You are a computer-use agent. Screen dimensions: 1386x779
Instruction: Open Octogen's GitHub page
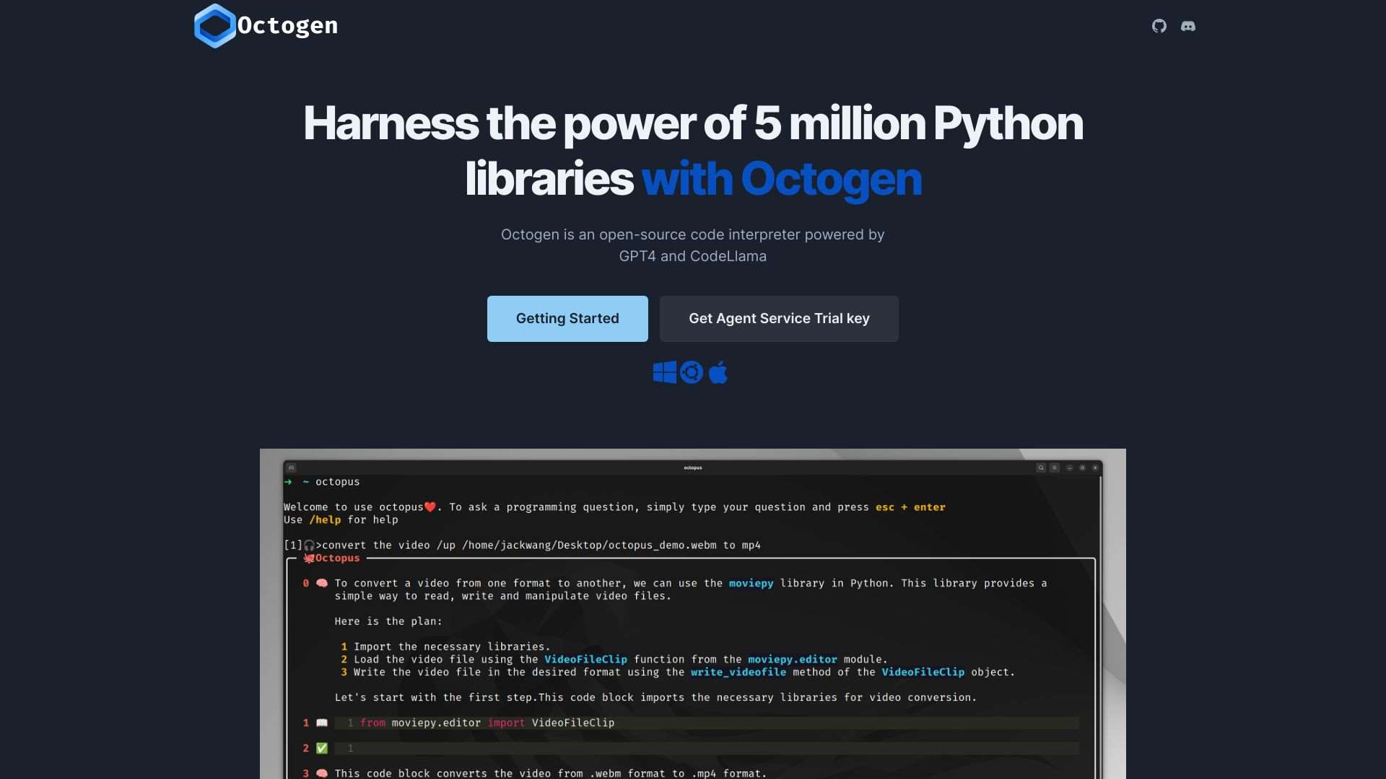click(1159, 26)
